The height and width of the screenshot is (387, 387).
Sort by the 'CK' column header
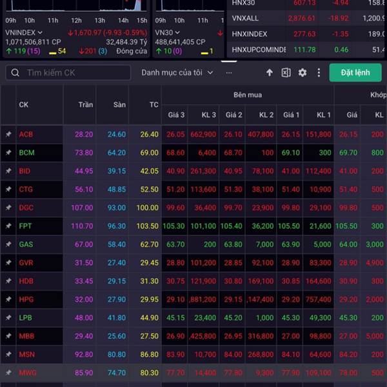(24, 104)
